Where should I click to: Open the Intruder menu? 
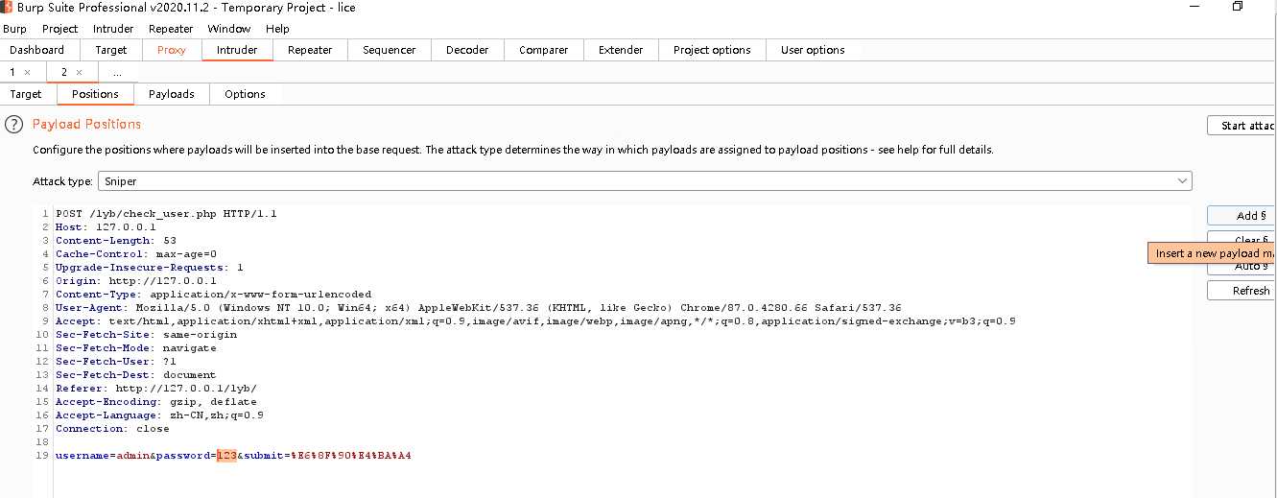point(113,29)
